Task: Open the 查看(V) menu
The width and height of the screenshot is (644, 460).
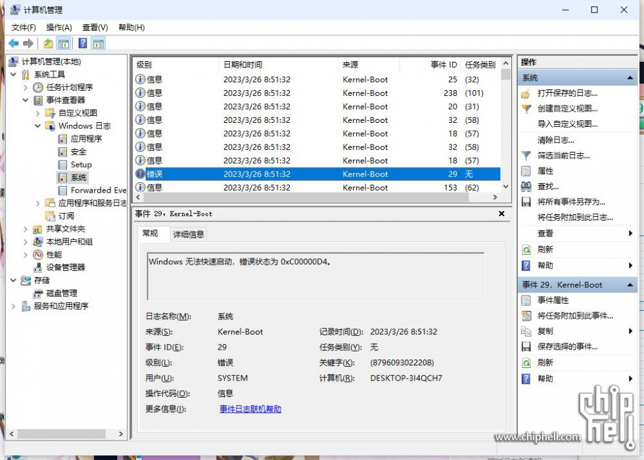Action: pyautogui.click(x=95, y=28)
